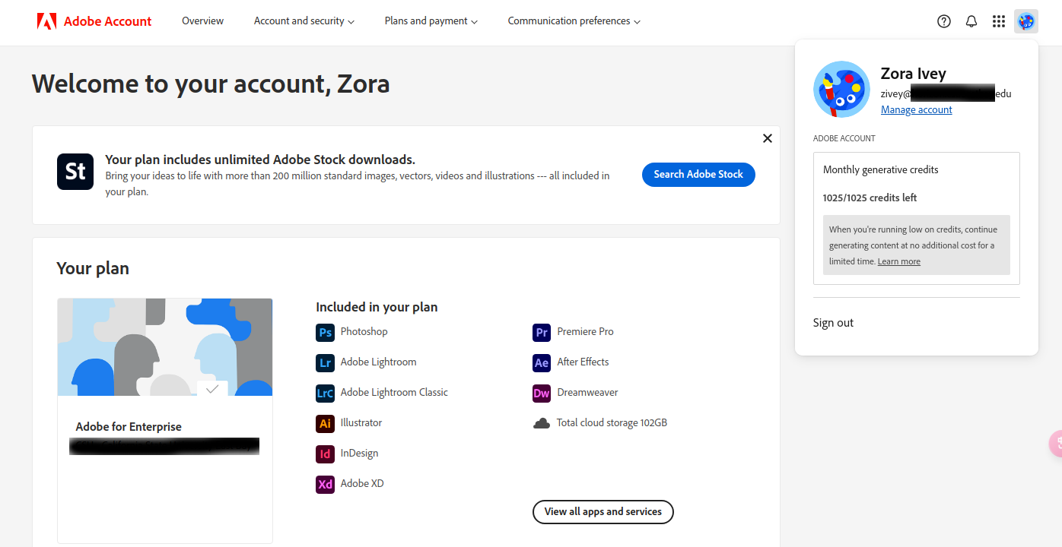
Task: Click the Adobe logo icon
Action: tap(46, 21)
